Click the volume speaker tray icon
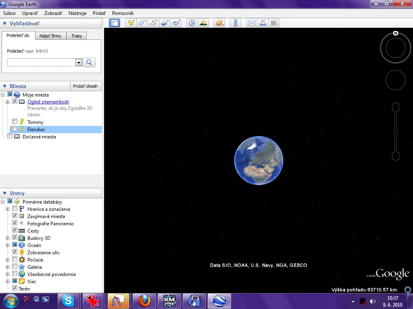 [372, 301]
